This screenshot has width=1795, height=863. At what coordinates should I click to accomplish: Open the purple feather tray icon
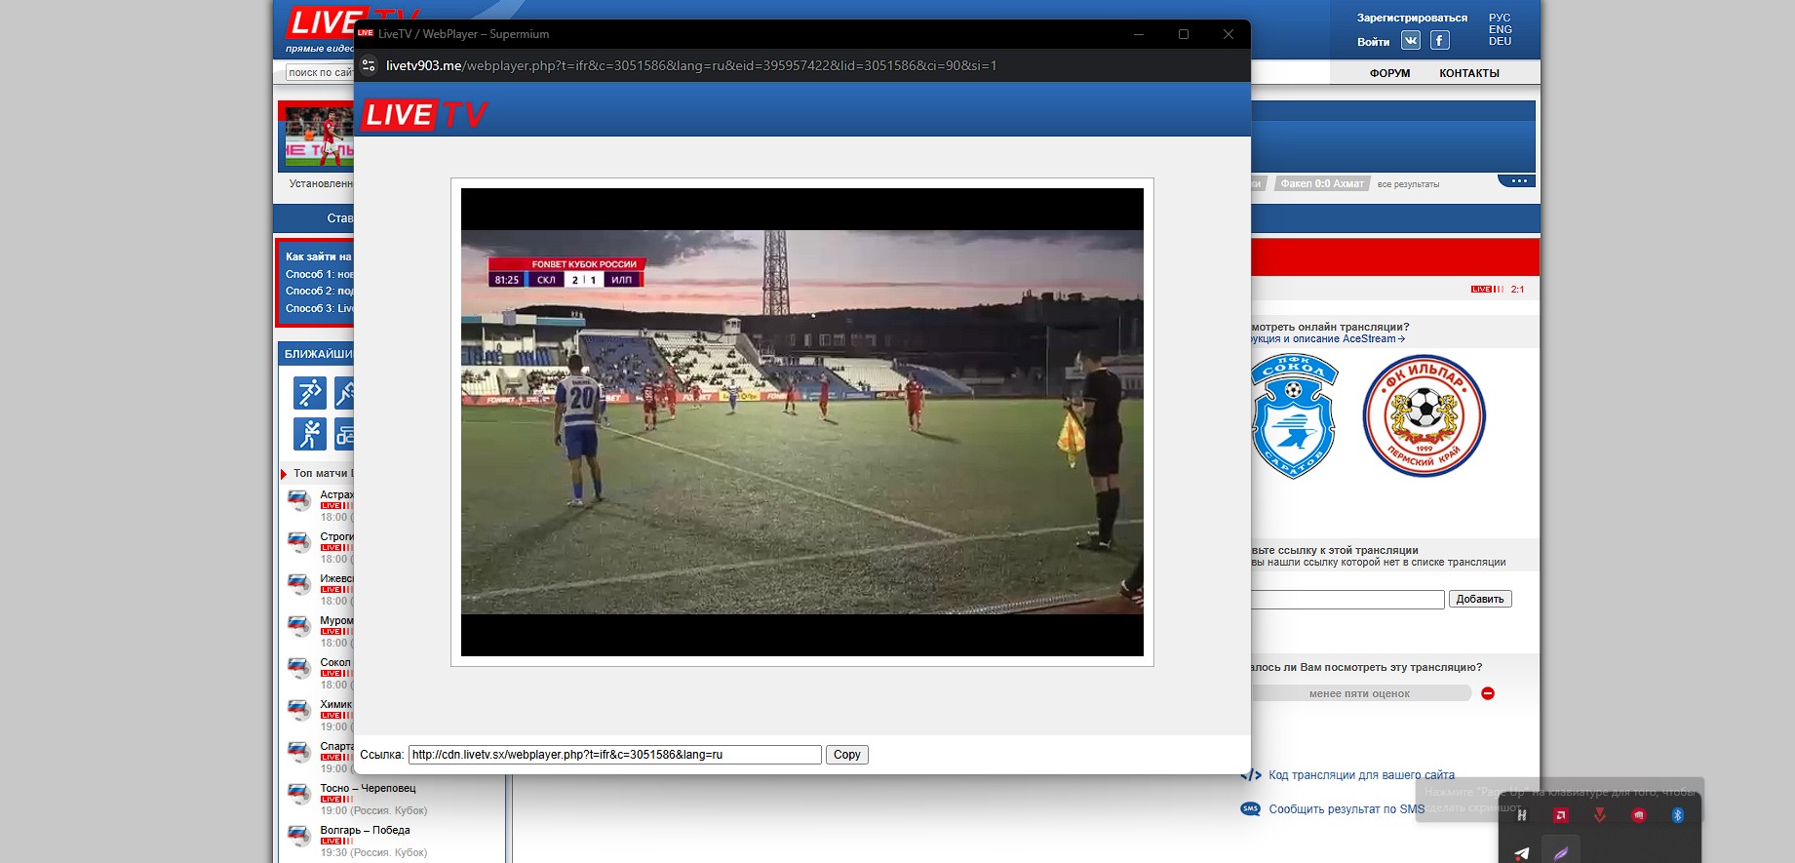pyautogui.click(x=1561, y=853)
